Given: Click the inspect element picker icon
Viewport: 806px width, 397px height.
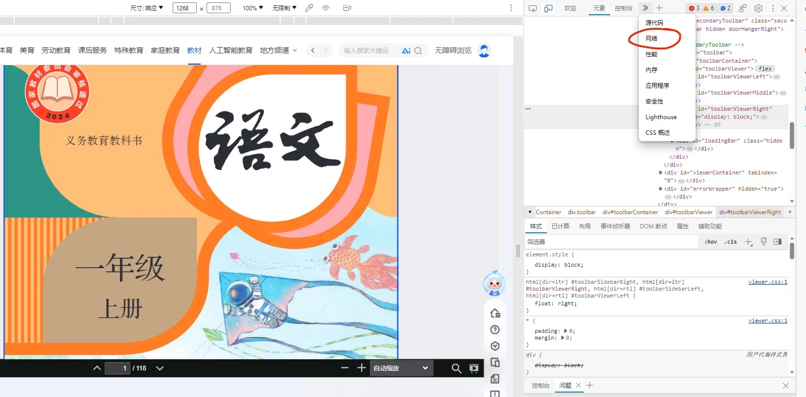Looking at the screenshot, I should click(x=533, y=8).
